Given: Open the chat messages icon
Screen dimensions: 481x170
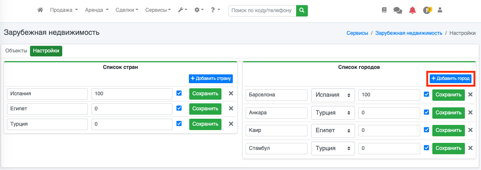Looking at the screenshot, I should pos(398,10).
